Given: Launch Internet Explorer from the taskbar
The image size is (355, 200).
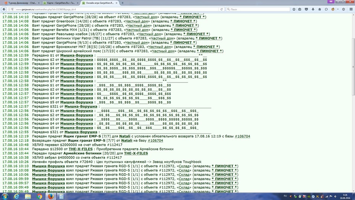Looking at the screenshot, I should [16, 197].
